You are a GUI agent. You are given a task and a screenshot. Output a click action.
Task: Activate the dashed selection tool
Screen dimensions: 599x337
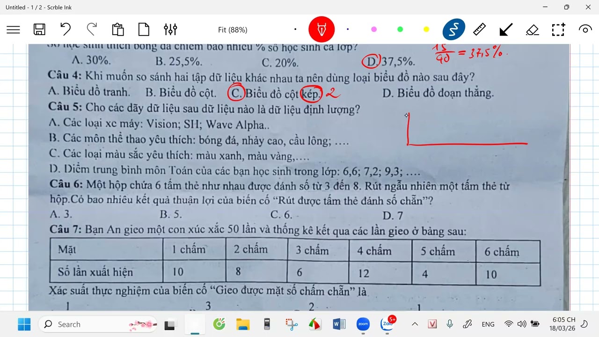point(558,29)
